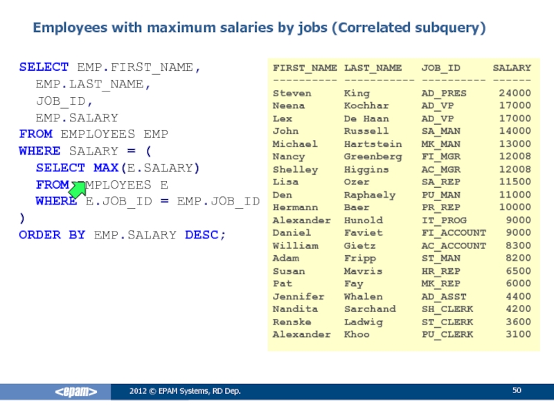The height and width of the screenshot is (416, 554).
Task: Click 'FROM EMPLOYEES EMP' line
Action: click(x=93, y=135)
